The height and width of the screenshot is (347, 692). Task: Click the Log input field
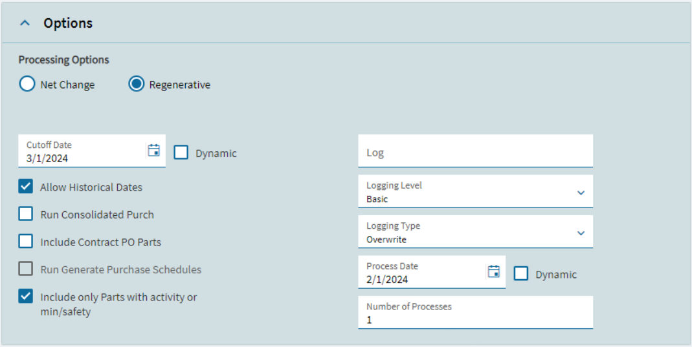[475, 152]
